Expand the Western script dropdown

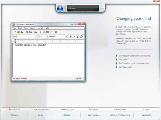(x=66, y=37)
